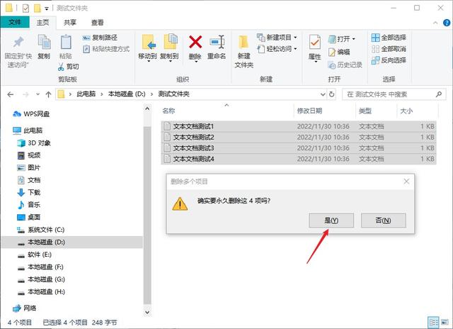Click the red Delete (删除) icon
453x329 pixels.
(x=195, y=42)
